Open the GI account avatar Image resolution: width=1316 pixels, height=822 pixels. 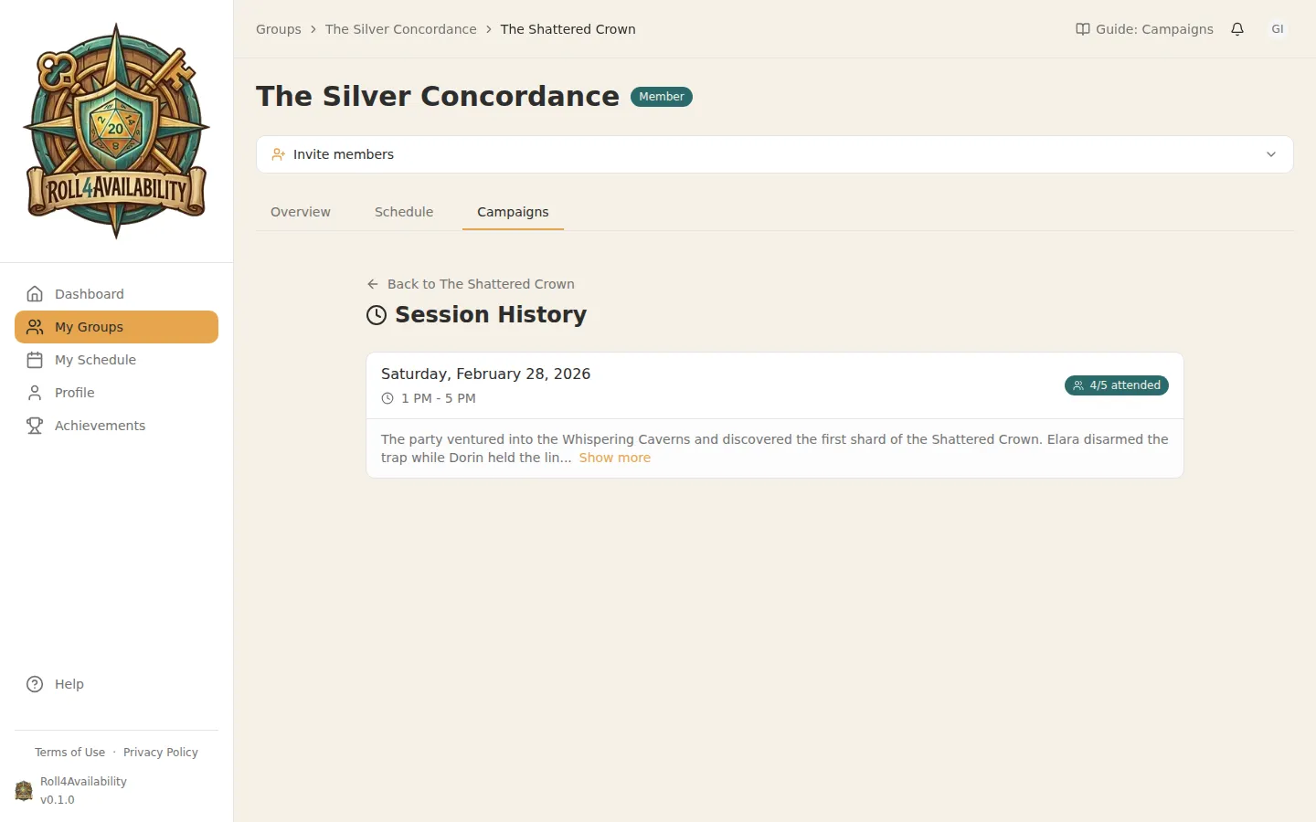[1277, 28]
